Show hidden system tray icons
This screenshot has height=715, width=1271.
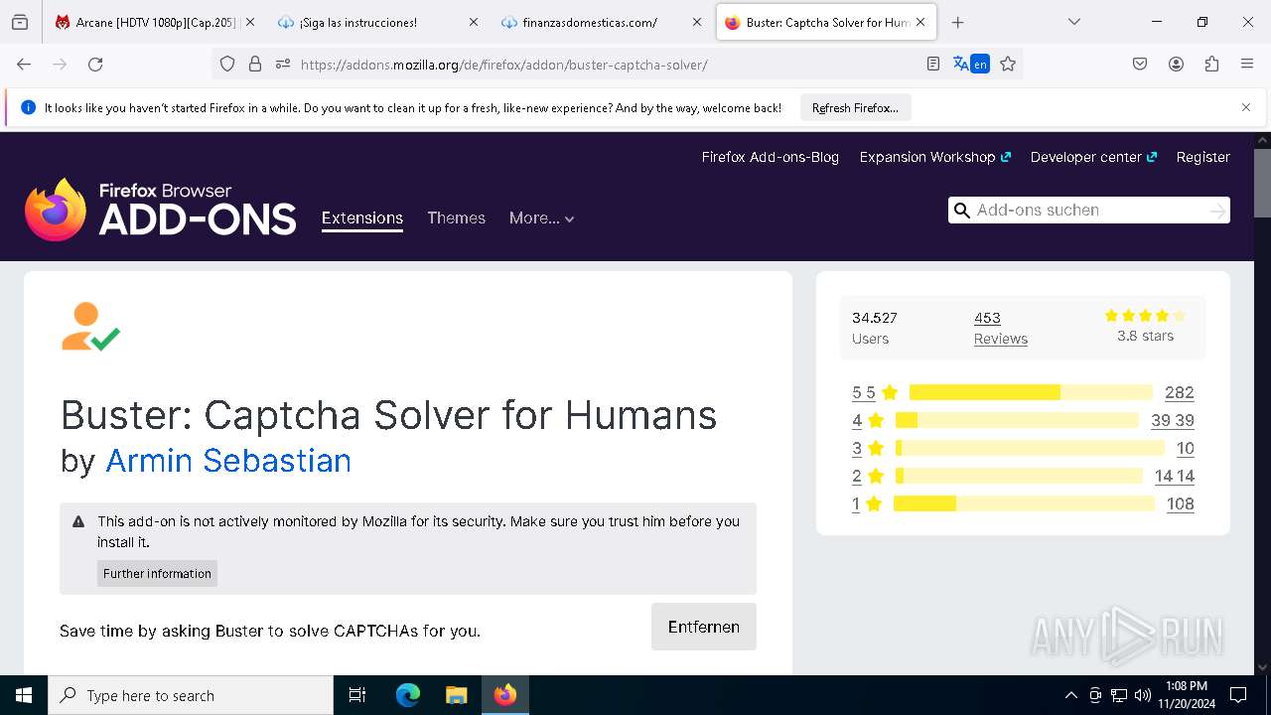coord(1070,695)
